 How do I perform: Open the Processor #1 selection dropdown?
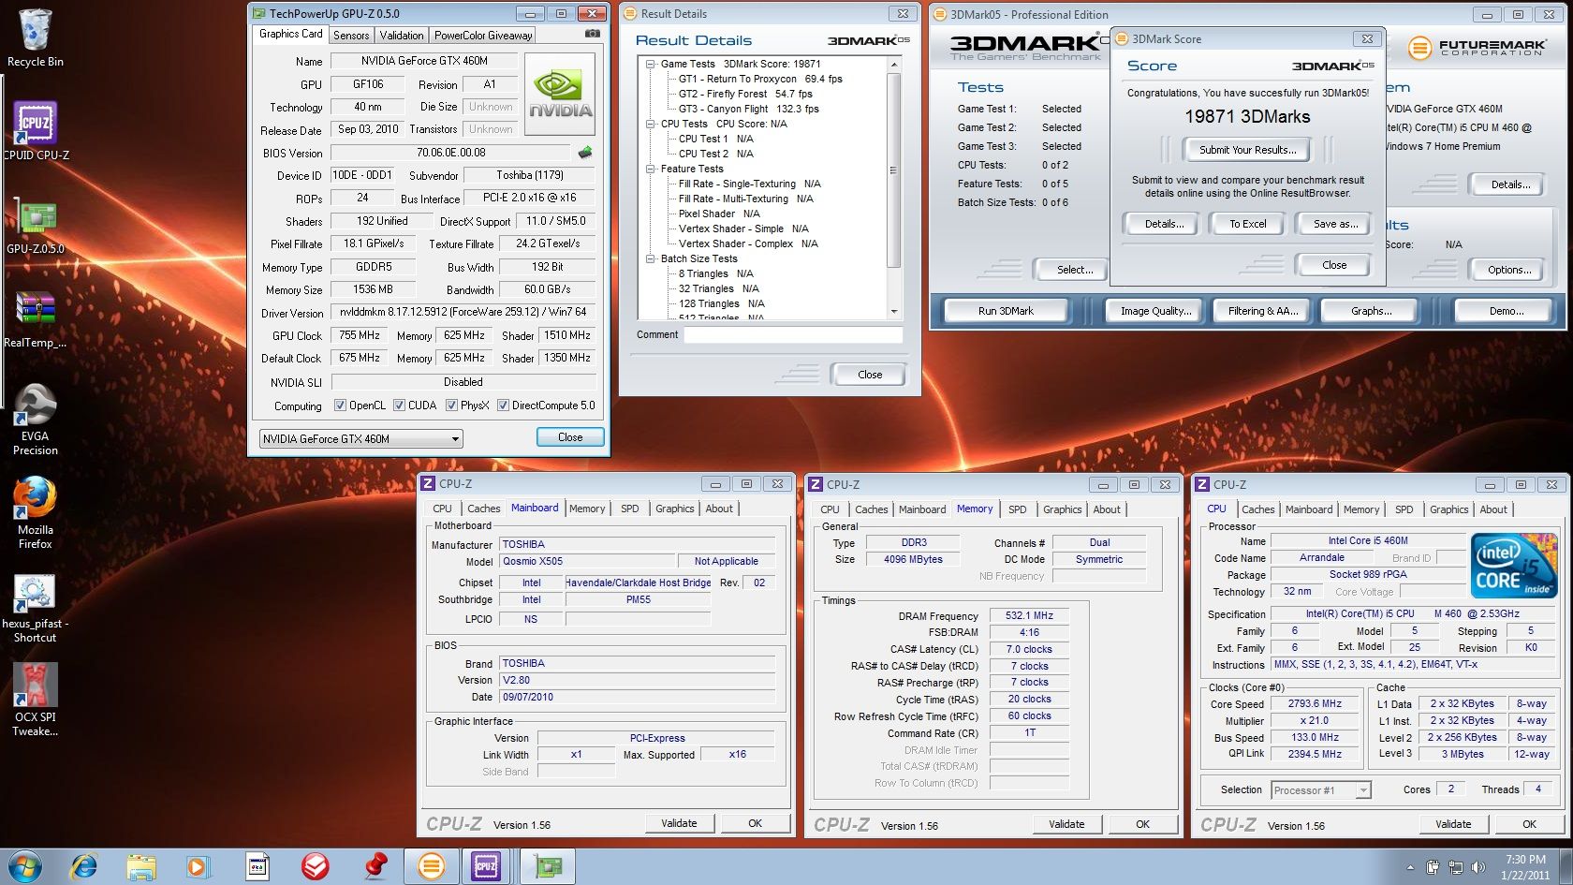click(1320, 790)
